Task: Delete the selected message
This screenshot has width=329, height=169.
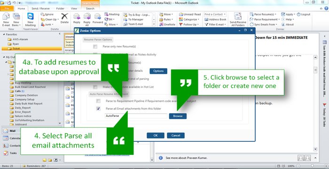Action: click(64, 18)
